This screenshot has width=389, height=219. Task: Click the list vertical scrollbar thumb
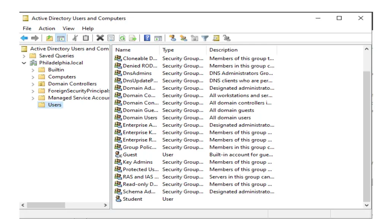367,136
